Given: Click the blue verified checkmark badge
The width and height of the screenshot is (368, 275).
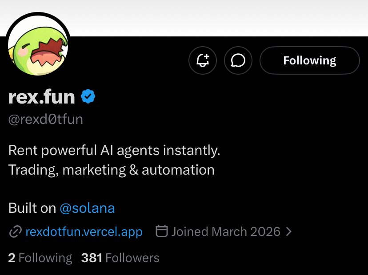Looking at the screenshot, I should [x=88, y=96].
